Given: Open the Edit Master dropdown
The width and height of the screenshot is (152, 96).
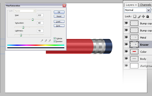Looking at the screenshot, I should tap(25, 11).
